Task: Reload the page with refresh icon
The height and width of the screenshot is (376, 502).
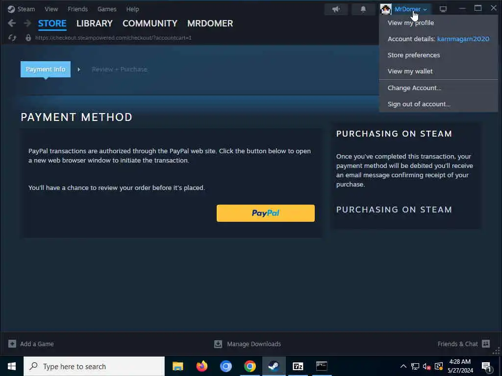Action: pyautogui.click(x=12, y=38)
